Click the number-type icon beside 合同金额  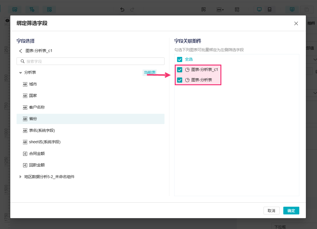click(25, 154)
